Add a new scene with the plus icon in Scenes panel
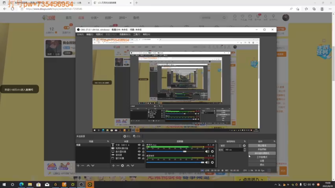 [78, 165]
